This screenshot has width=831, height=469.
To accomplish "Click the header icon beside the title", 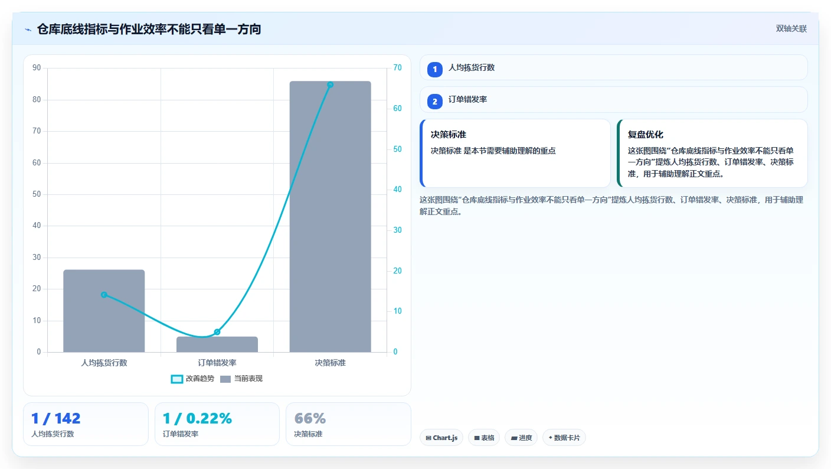I will click(28, 30).
